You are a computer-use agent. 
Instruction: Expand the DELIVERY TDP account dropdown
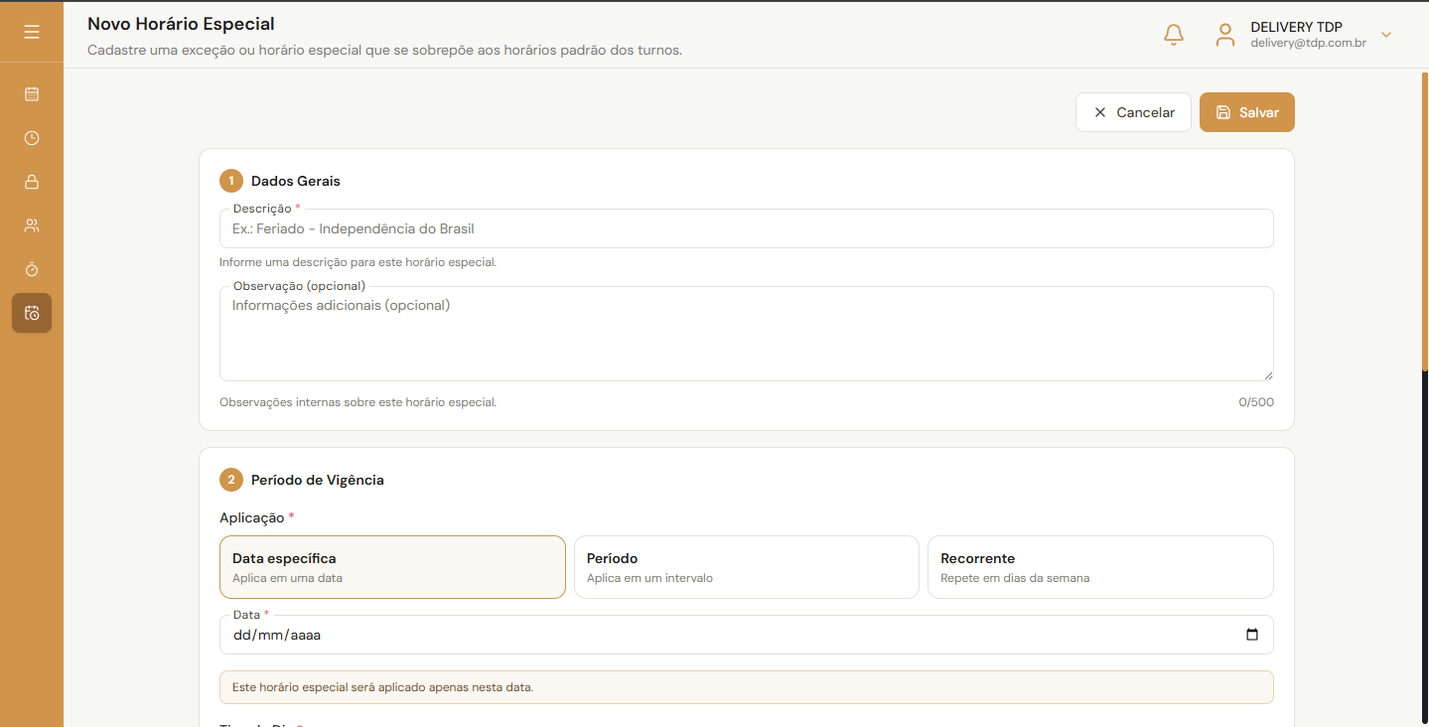click(1386, 35)
